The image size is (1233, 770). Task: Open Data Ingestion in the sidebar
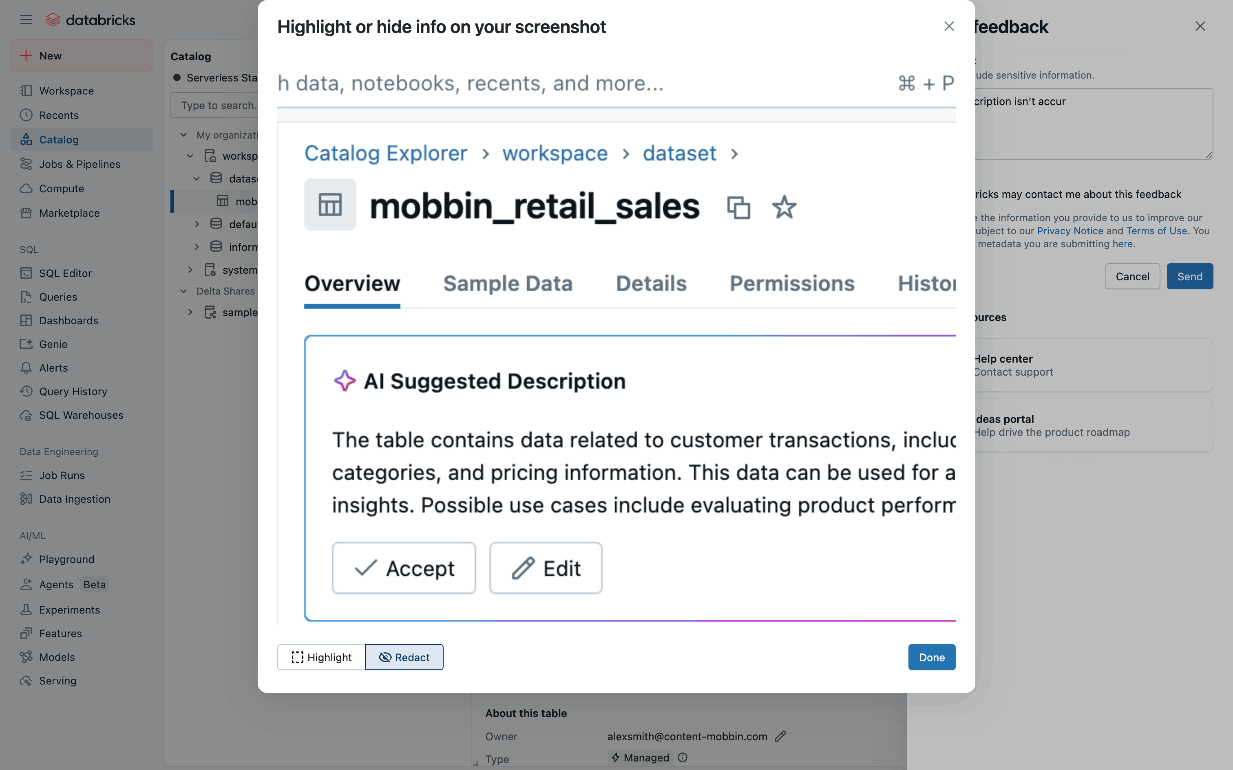tap(74, 499)
